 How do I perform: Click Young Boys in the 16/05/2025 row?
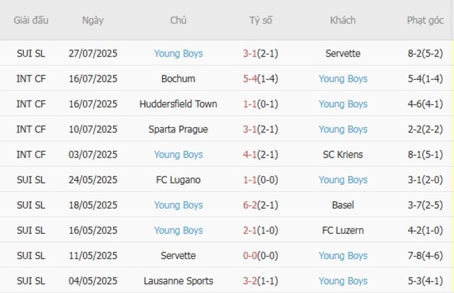[x=178, y=230]
